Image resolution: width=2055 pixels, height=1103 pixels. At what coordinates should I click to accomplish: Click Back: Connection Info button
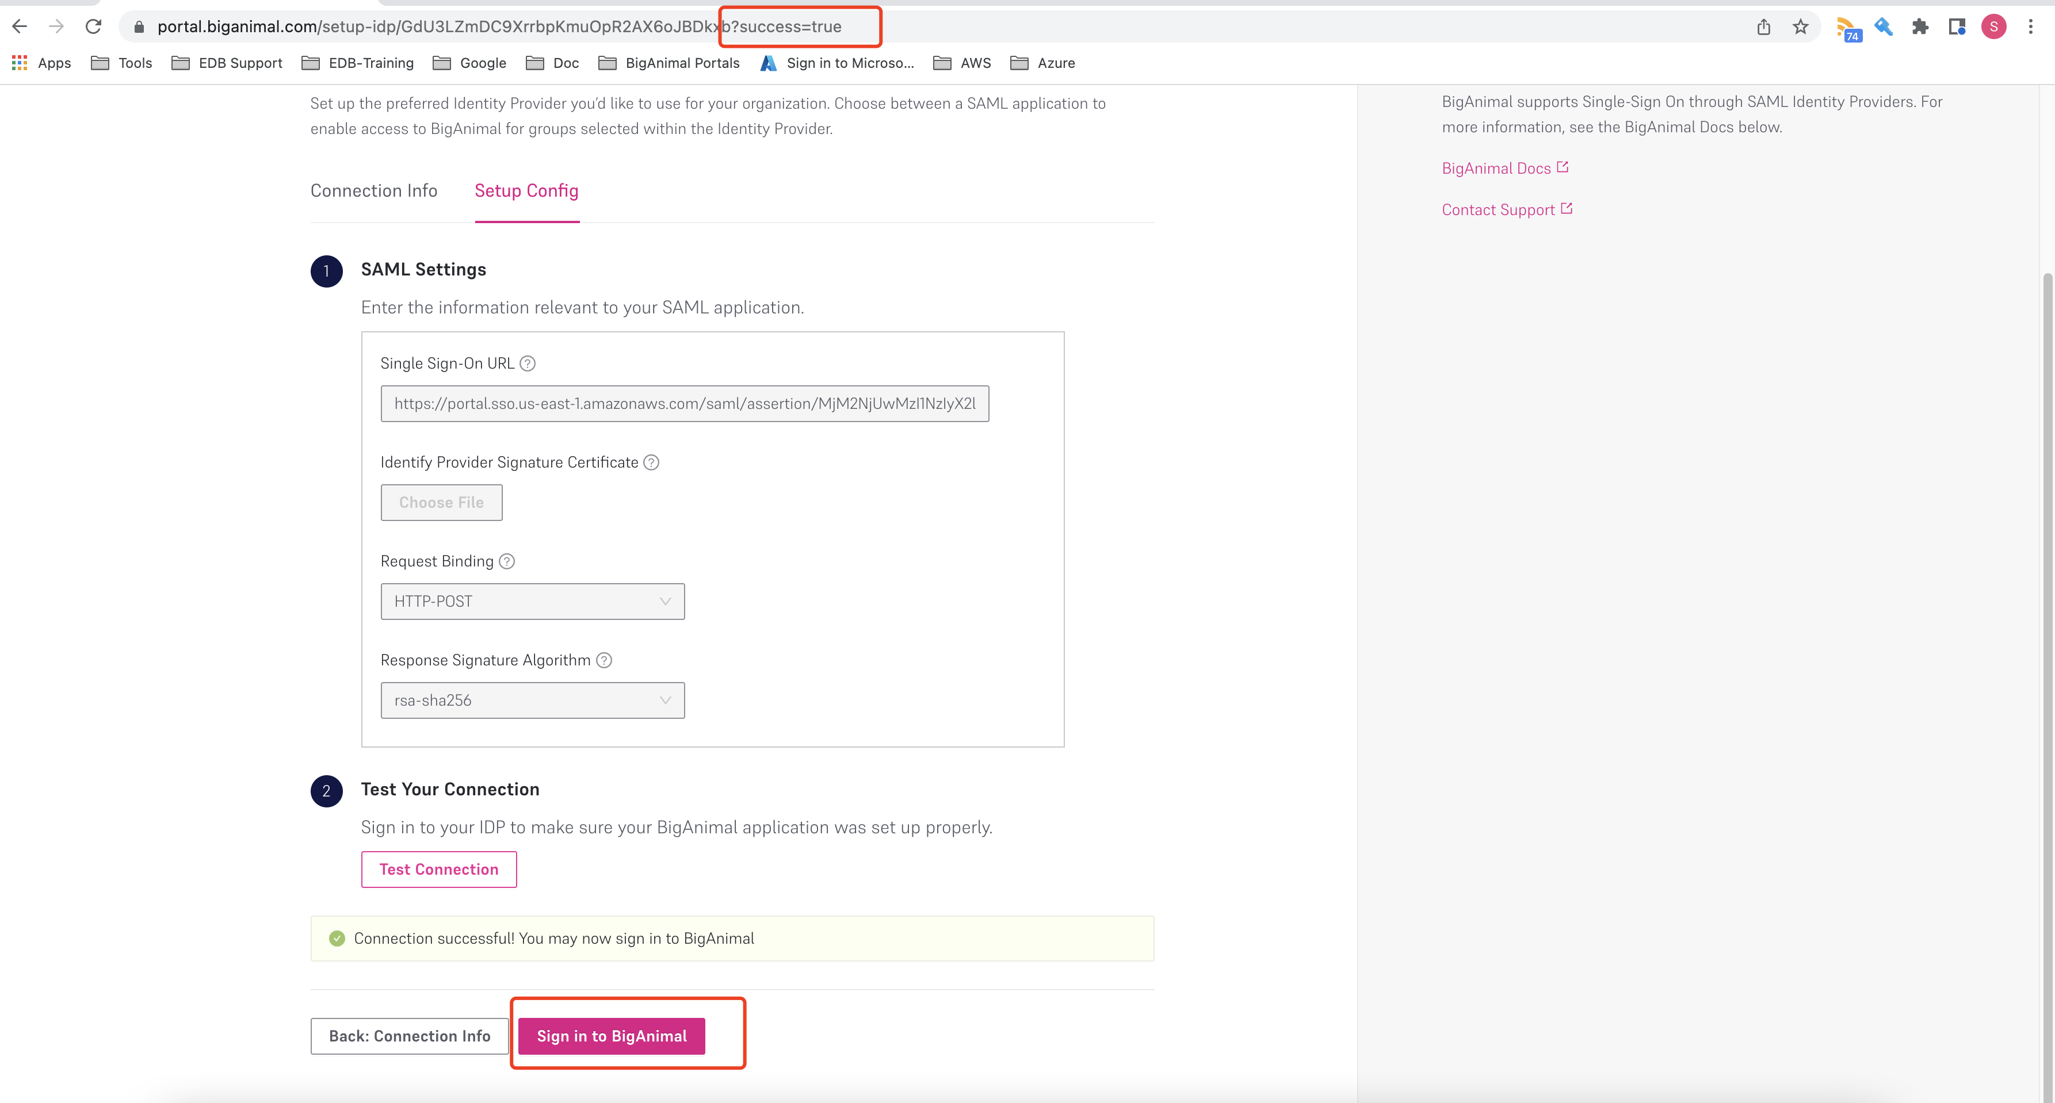[x=409, y=1036]
